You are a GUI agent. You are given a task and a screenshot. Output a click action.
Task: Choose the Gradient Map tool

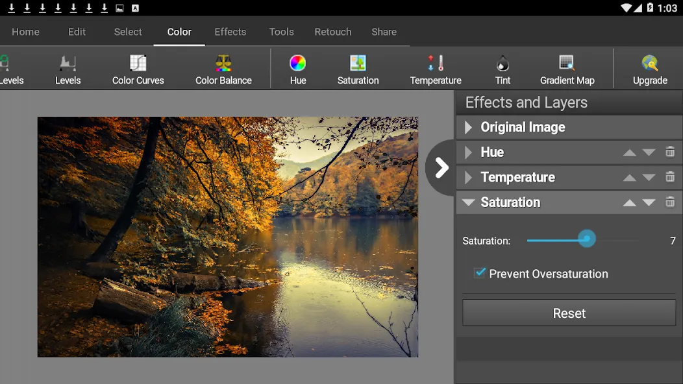567,69
